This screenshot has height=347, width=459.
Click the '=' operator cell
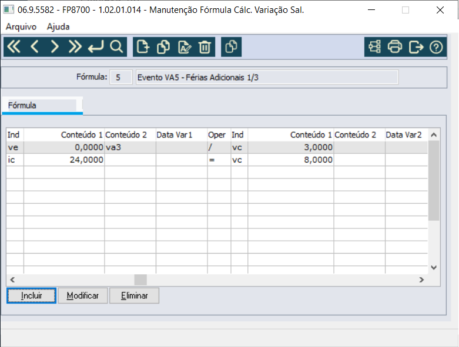coord(219,160)
